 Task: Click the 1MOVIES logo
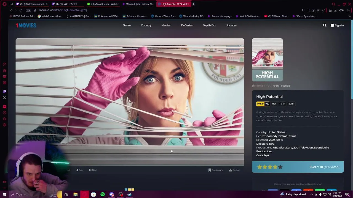26,25
